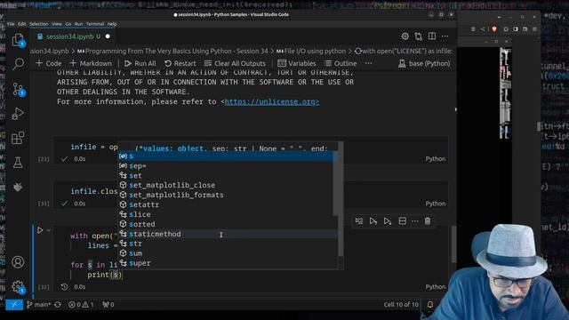Choose 'set_matplotlib_formats' suggestion
Screen dimensions: 569x320
tap(228, 195)
